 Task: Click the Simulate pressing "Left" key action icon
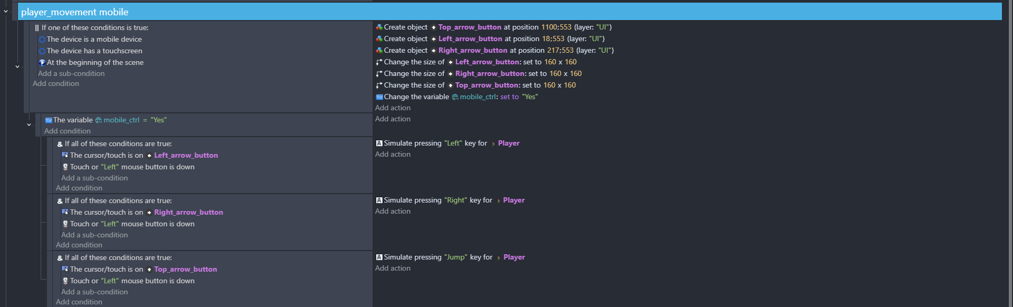(x=379, y=143)
